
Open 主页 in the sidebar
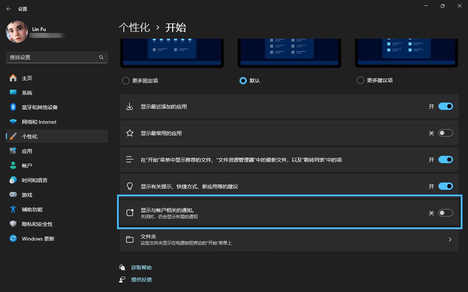(x=57, y=78)
